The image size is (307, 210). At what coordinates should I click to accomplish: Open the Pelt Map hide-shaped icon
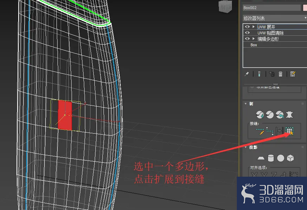289,115
